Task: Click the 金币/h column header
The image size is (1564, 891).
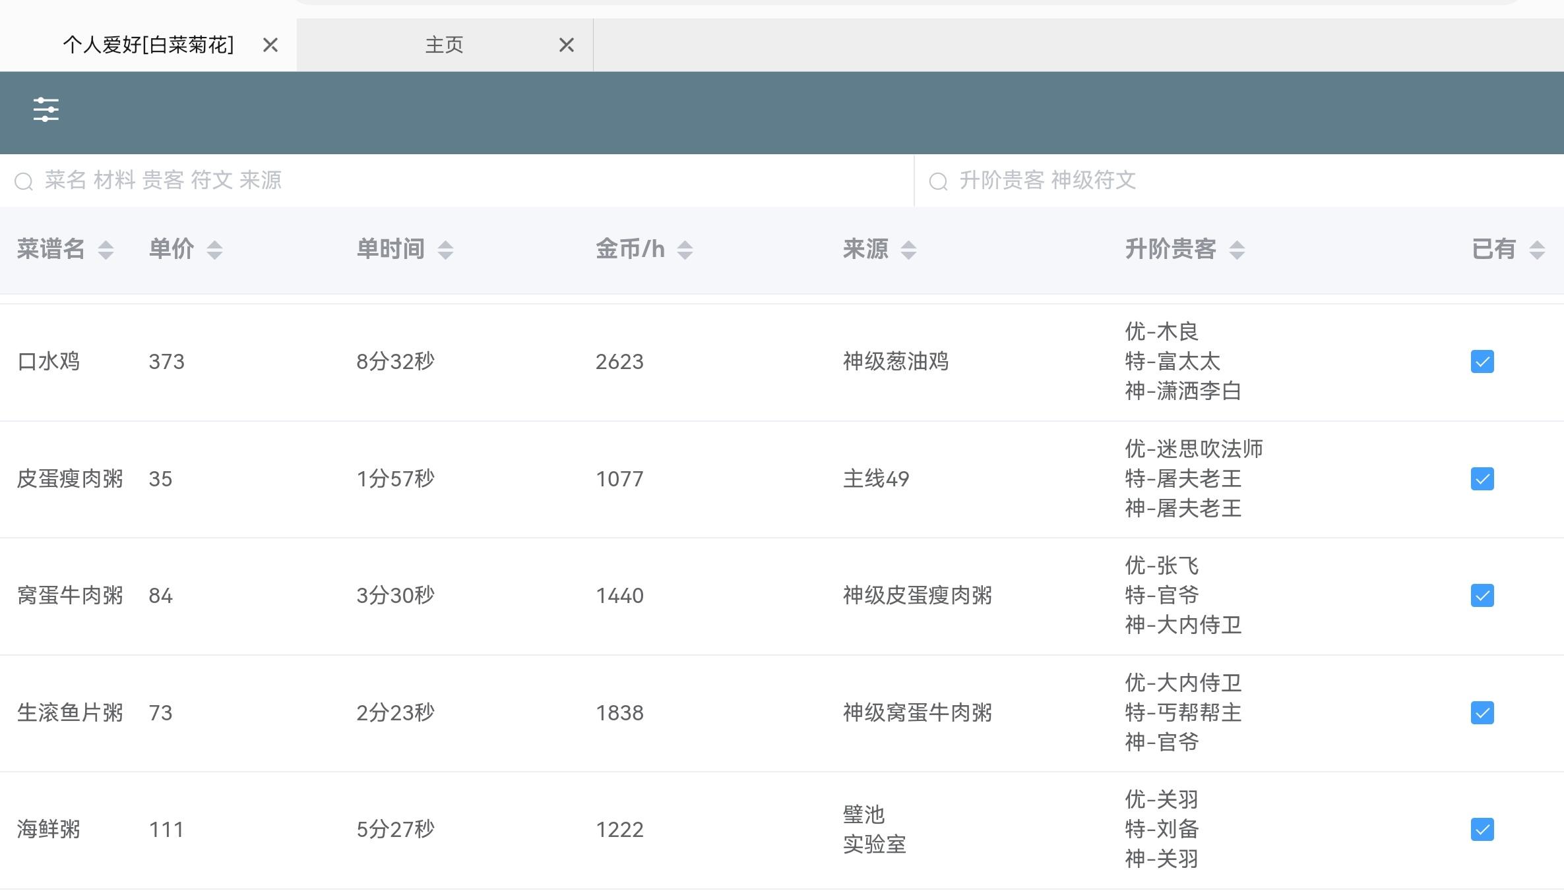Action: pyautogui.click(x=630, y=249)
